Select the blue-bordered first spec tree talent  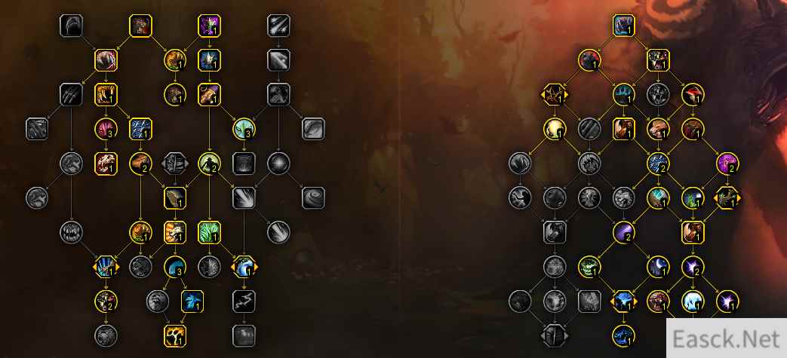pyautogui.click(x=624, y=25)
